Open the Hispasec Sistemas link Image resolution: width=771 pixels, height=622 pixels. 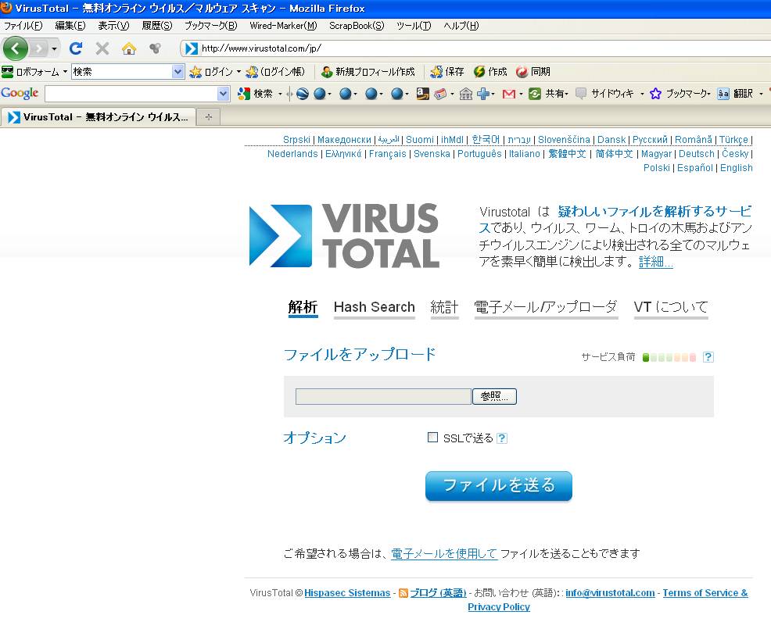click(347, 593)
